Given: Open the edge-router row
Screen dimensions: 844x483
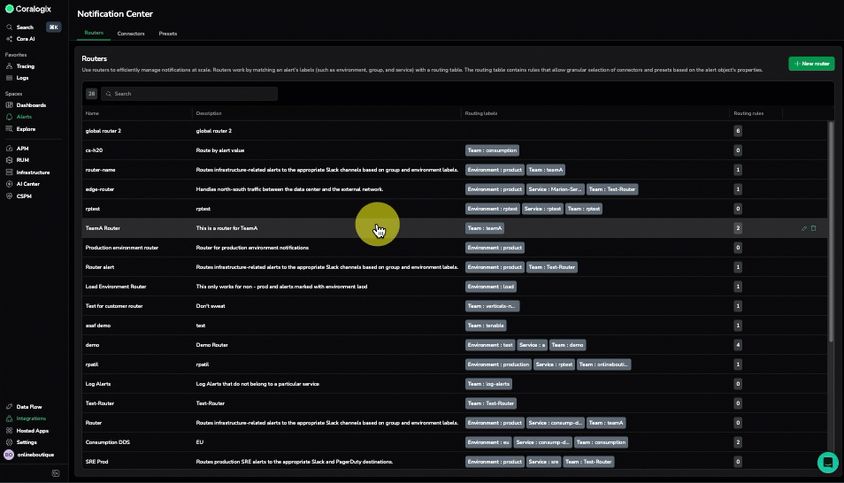Looking at the screenshot, I should 100,189.
